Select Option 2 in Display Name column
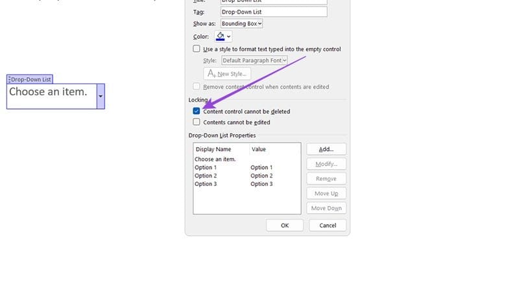Screen dimensions: 519x298 (206, 176)
